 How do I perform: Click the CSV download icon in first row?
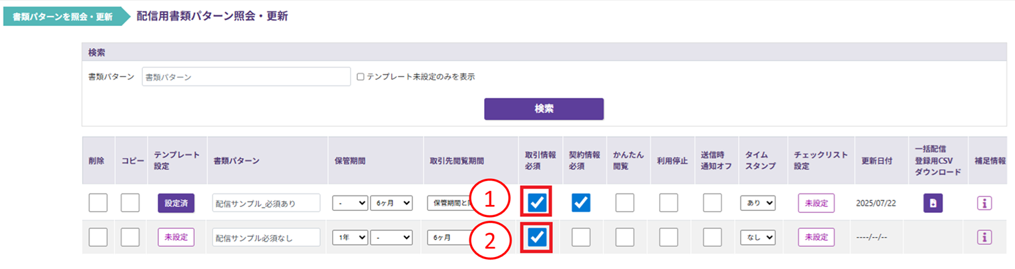point(933,203)
